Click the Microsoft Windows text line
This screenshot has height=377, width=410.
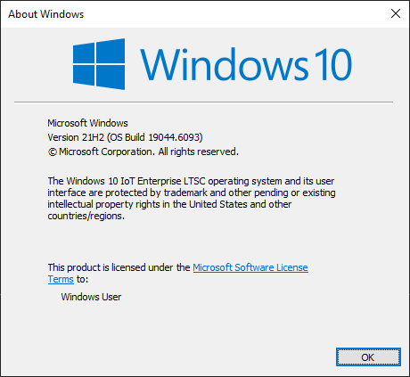(x=87, y=123)
